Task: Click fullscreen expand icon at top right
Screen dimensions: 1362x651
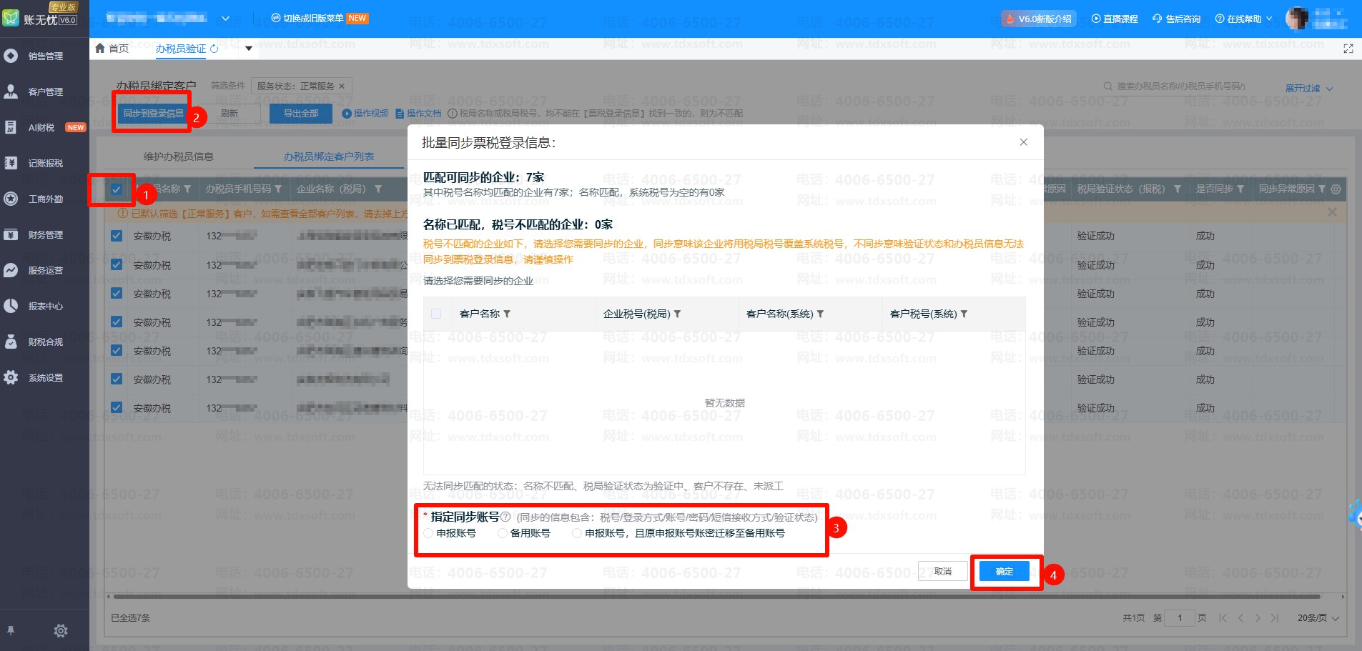Action: 1348,49
